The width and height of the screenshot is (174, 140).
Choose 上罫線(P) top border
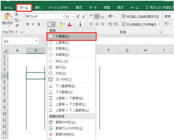pos(72,42)
